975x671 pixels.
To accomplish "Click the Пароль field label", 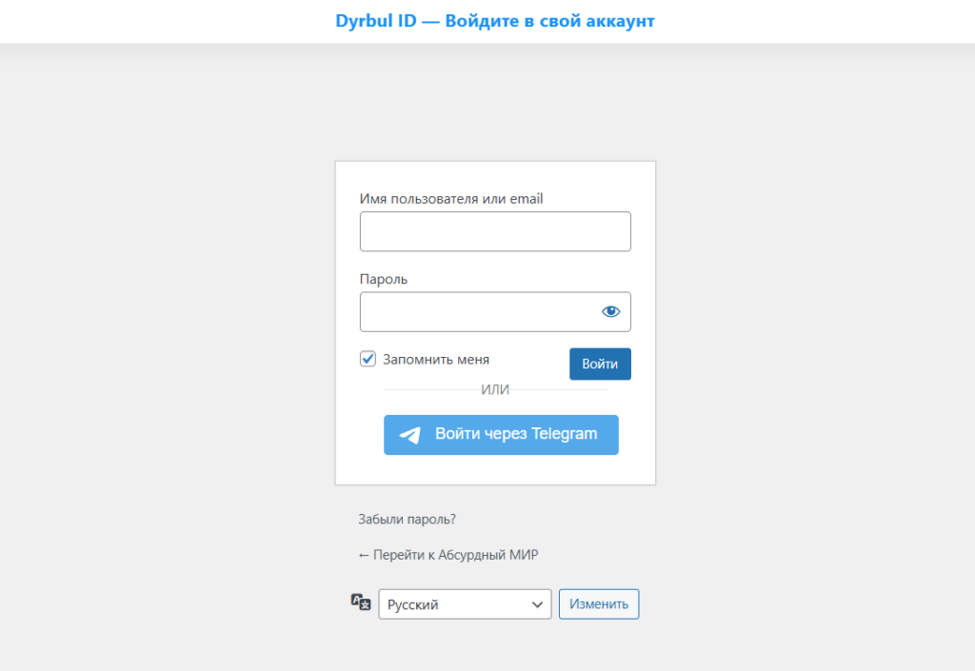I will [x=384, y=279].
